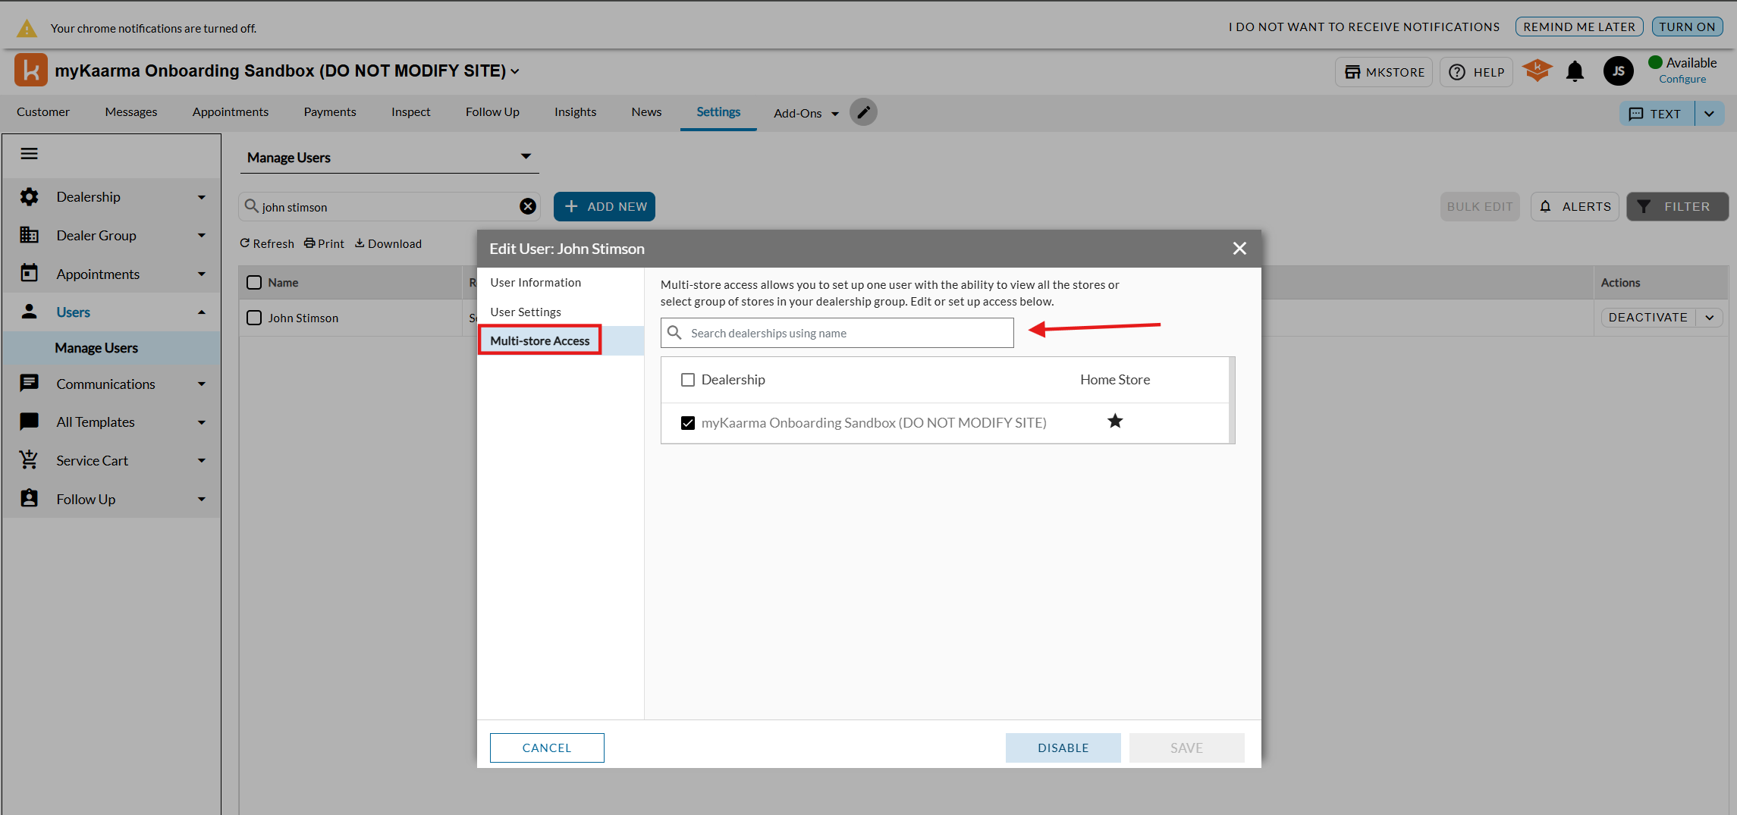The image size is (1737, 815).
Task: Clear the john stimson search text
Action: pos(528,206)
